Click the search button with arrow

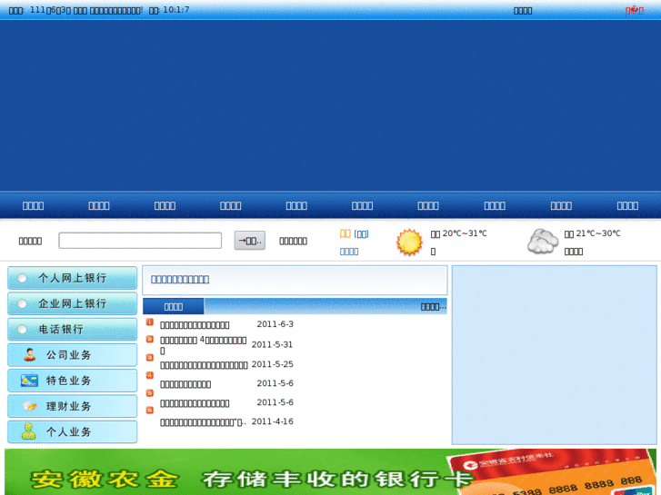click(249, 241)
